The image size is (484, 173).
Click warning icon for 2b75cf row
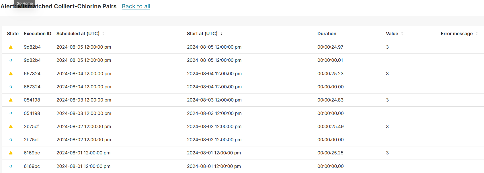click(11, 127)
